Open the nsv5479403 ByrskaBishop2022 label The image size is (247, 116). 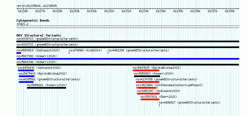pos(43,73)
